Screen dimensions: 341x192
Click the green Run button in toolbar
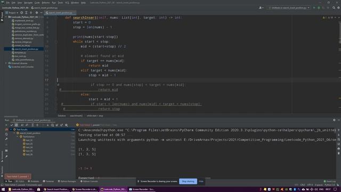click(314, 7)
